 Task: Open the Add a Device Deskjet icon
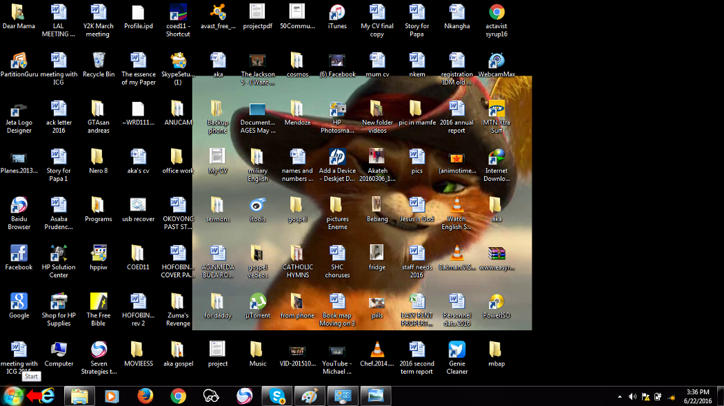[x=337, y=165]
